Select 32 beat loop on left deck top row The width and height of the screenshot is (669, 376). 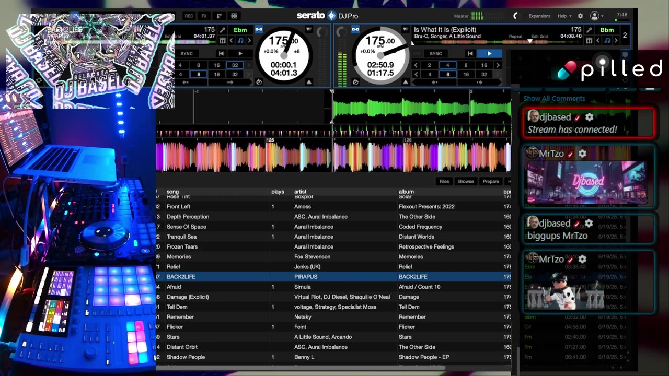tap(235, 65)
